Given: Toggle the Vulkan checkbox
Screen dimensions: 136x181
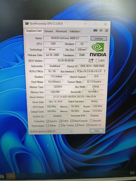Looking at the screenshot, I should click(47, 125).
